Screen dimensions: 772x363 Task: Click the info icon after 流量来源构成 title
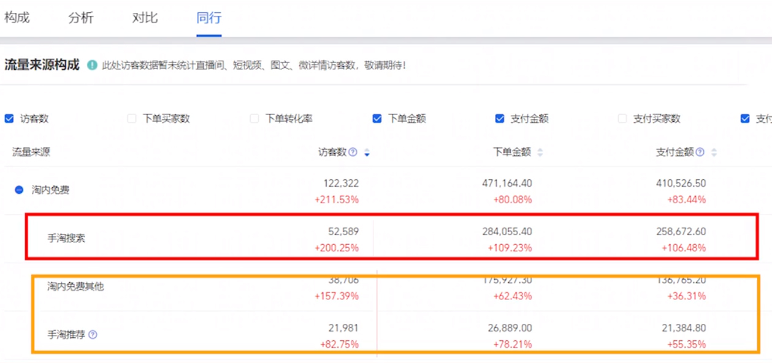[91, 62]
